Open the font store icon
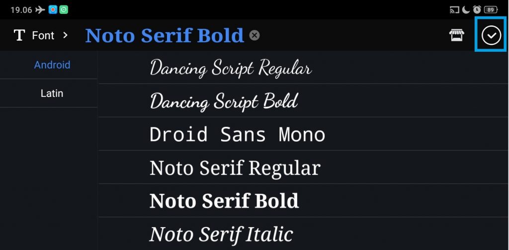 point(456,35)
